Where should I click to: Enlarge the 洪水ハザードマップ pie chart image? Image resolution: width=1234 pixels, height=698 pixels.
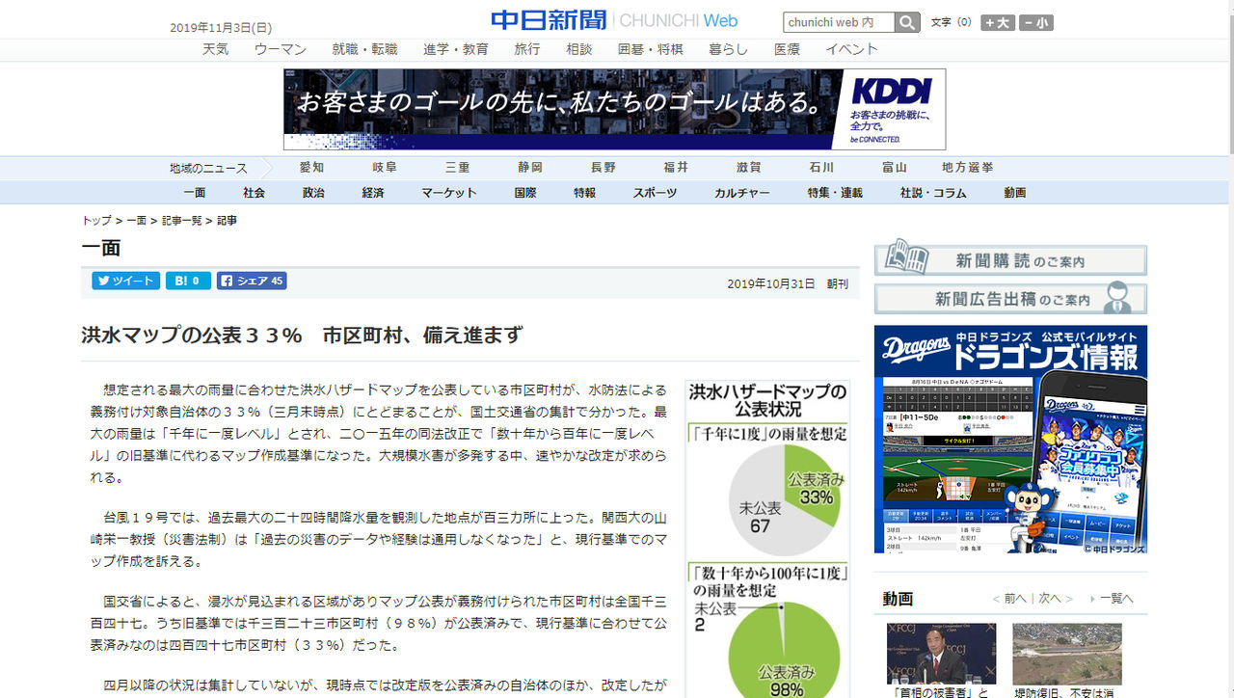tap(767, 539)
